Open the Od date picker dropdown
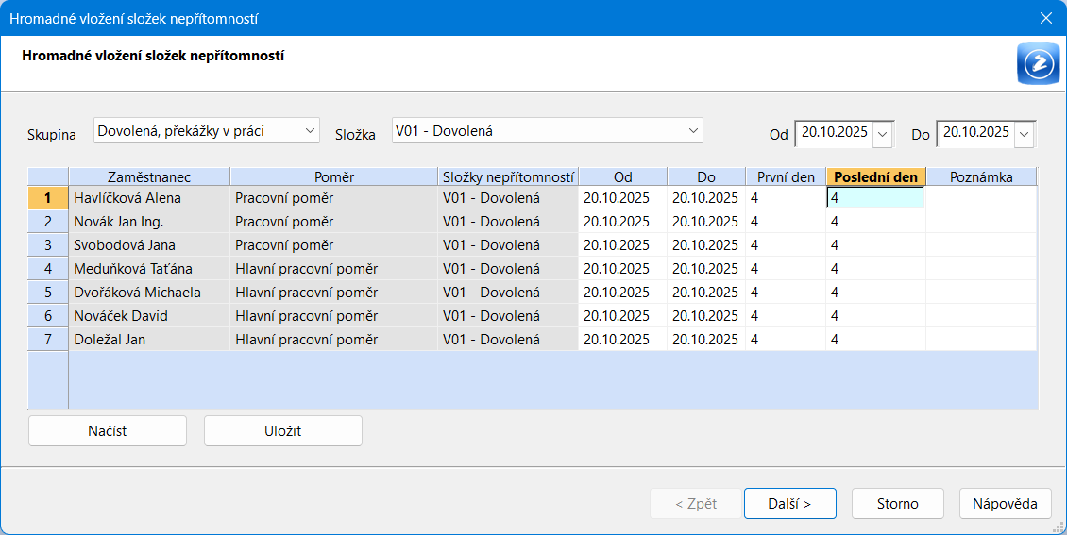This screenshot has width=1067, height=535. coord(883,135)
